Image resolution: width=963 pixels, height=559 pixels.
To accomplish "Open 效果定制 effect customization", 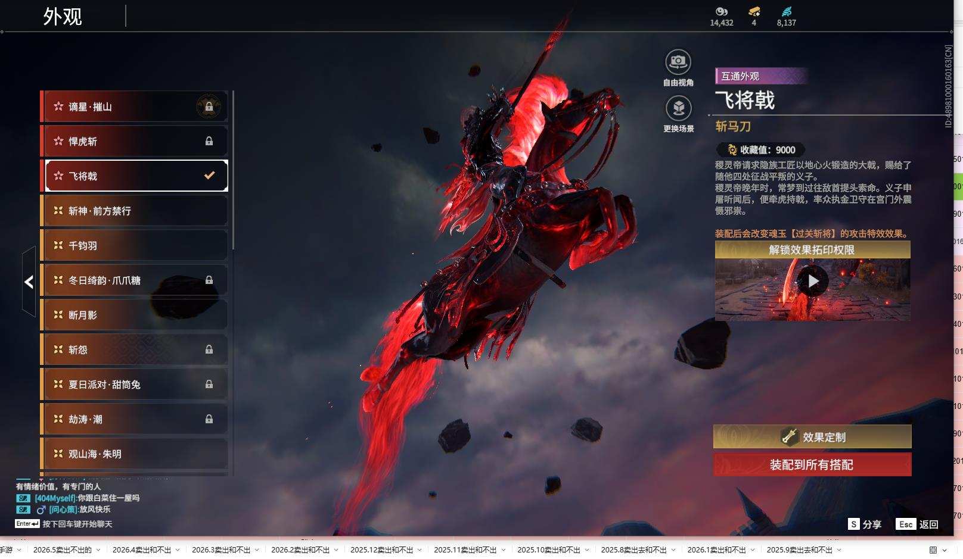I will point(812,436).
